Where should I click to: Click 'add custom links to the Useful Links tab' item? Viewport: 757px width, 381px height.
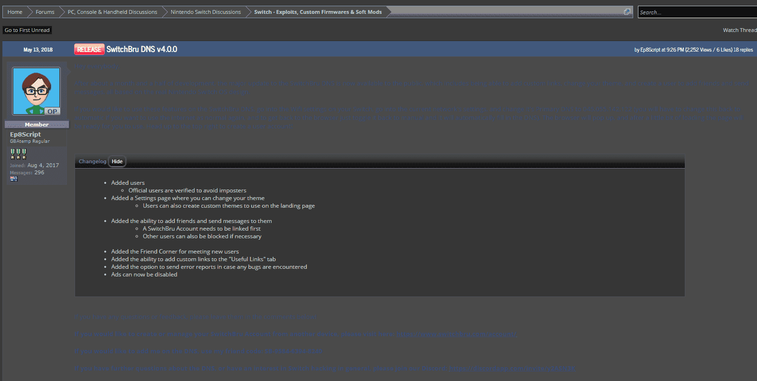click(194, 259)
